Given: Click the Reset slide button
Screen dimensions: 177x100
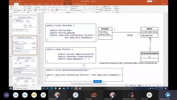Looking at the screenshot, I should 29,9.
